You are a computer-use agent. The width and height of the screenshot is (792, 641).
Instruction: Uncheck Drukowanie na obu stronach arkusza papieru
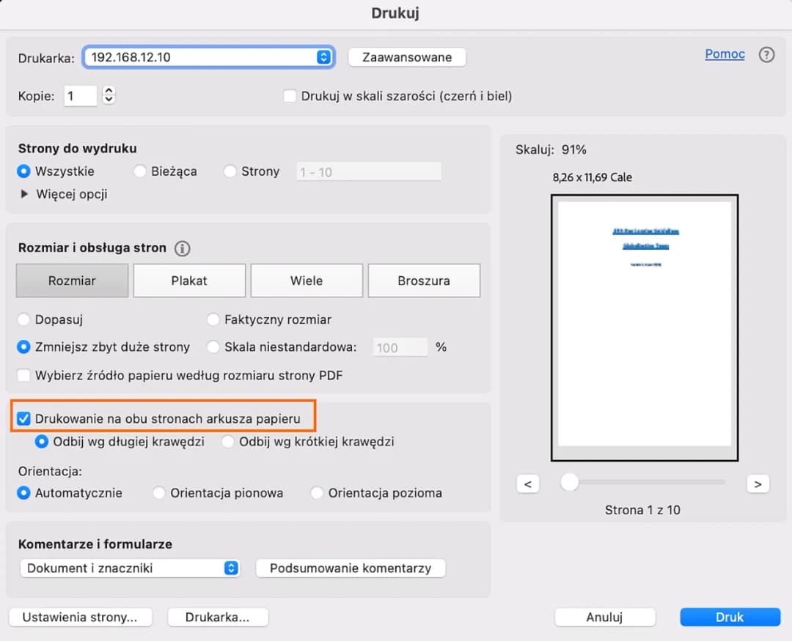(x=23, y=419)
